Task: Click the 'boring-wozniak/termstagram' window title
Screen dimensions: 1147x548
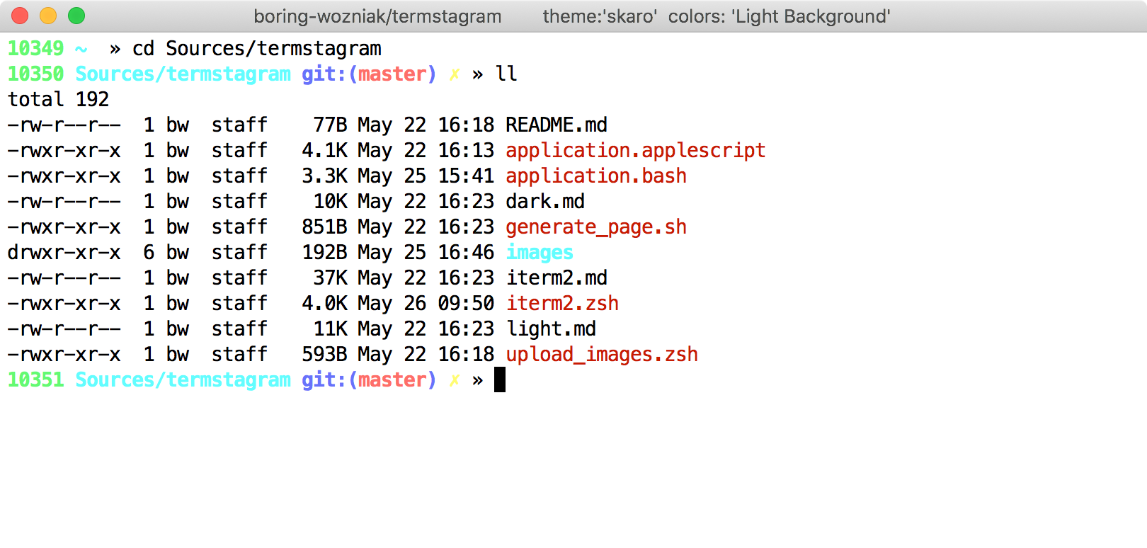Action: pyautogui.click(x=377, y=16)
